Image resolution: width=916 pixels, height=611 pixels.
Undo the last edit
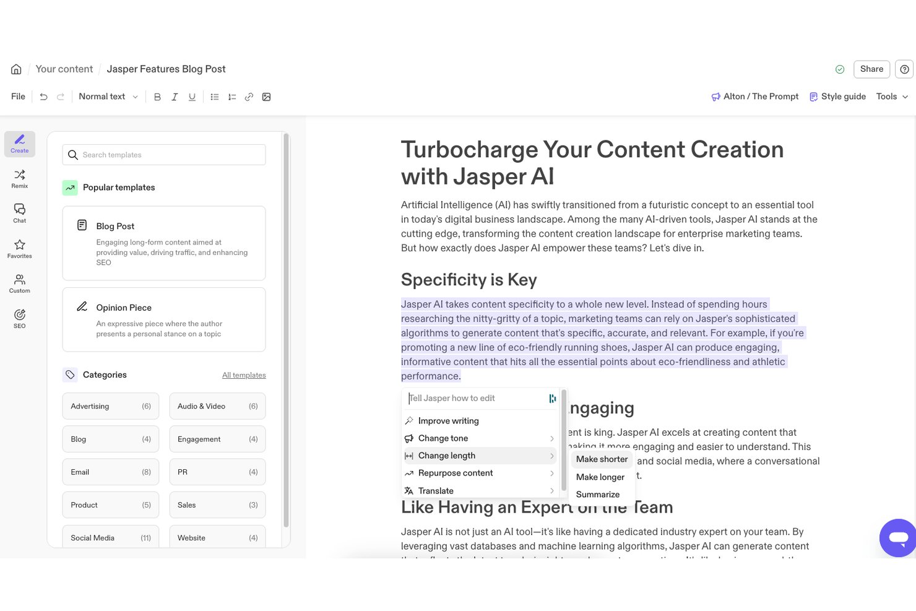(43, 97)
